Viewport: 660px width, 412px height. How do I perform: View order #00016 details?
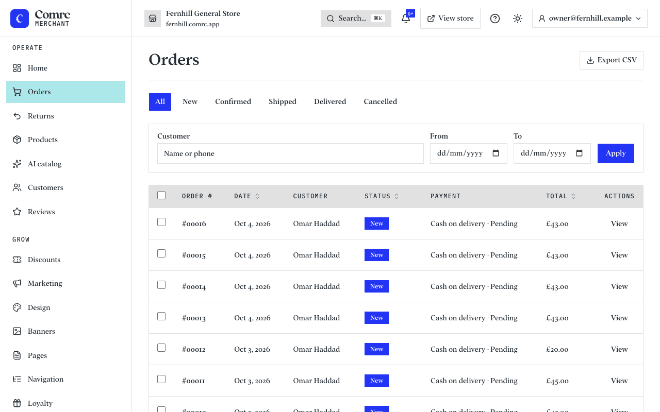(x=619, y=224)
